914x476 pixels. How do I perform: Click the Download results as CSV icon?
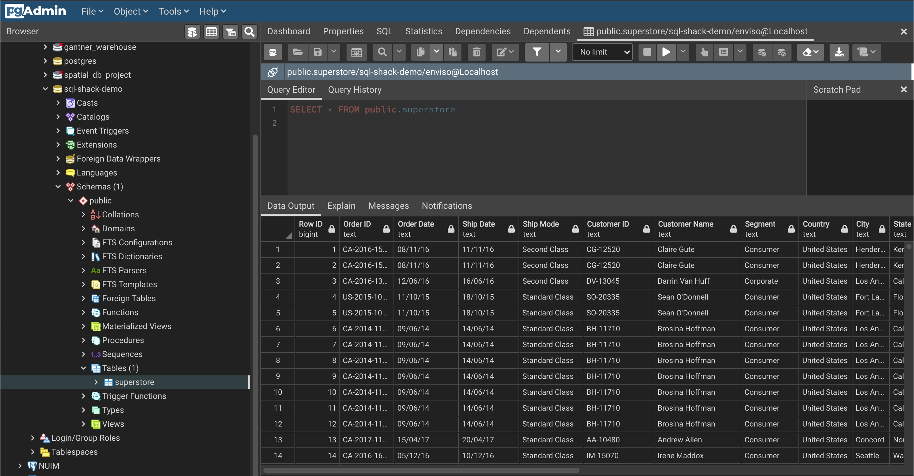tap(839, 52)
